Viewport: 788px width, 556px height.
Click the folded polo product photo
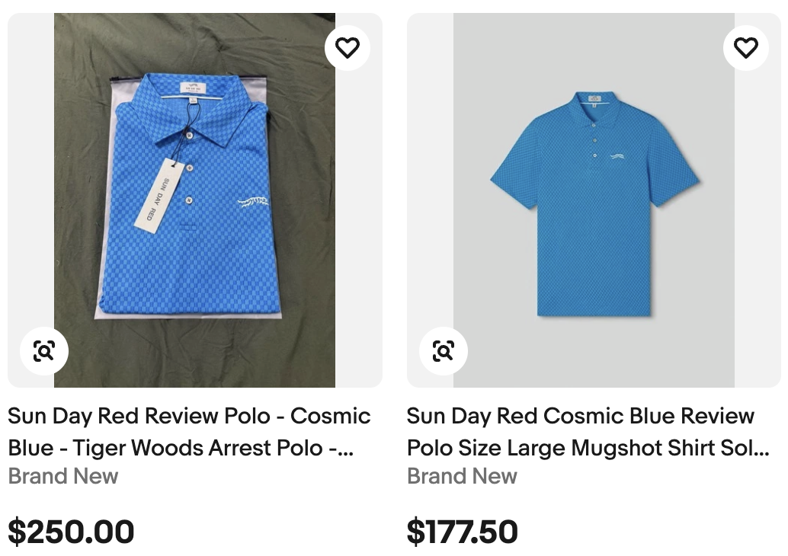pyautogui.click(x=195, y=198)
